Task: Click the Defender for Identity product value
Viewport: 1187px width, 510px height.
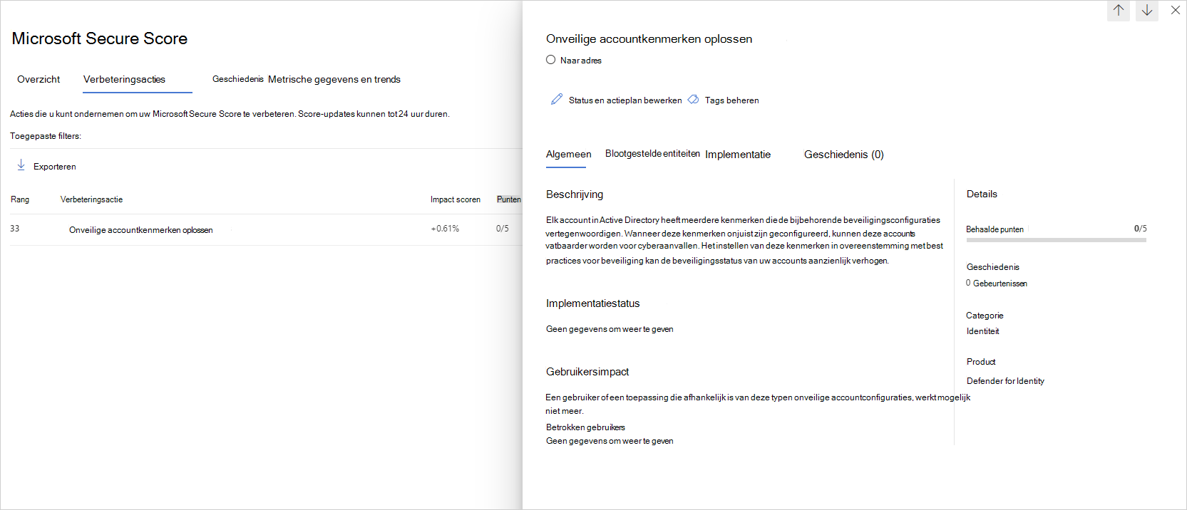Action: coord(1005,381)
